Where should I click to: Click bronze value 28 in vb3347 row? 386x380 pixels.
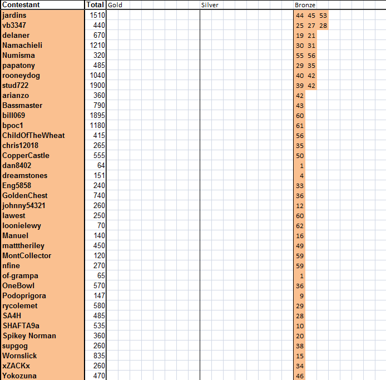pos(323,26)
